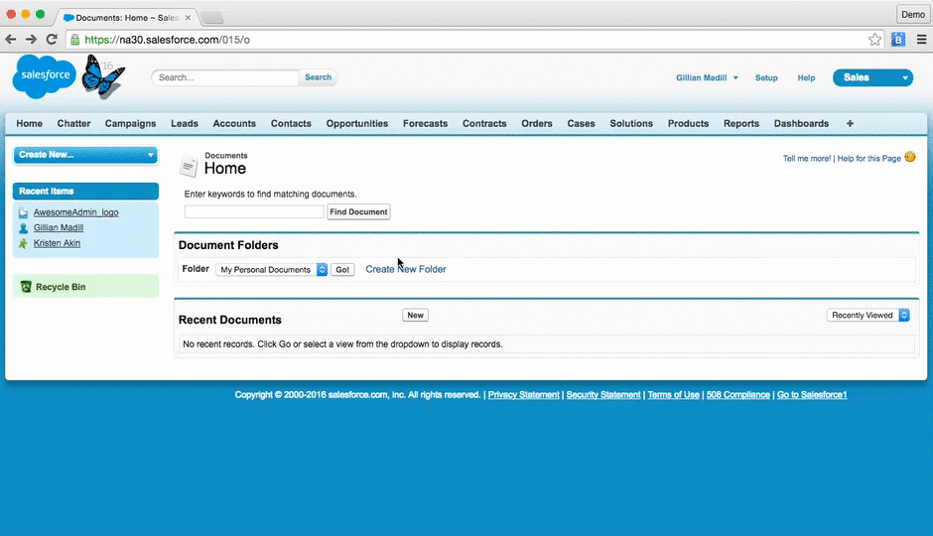Switch to Contacts tab
This screenshot has height=536, width=933.
click(x=291, y=124)
